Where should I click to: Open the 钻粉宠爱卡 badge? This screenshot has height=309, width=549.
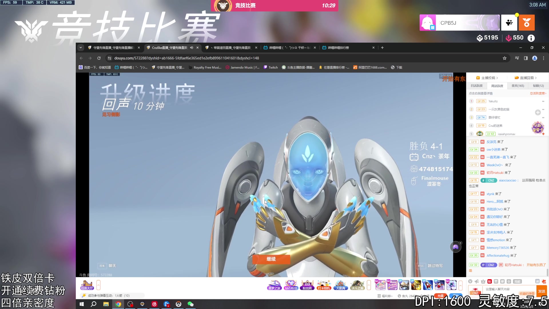point(538,128)
